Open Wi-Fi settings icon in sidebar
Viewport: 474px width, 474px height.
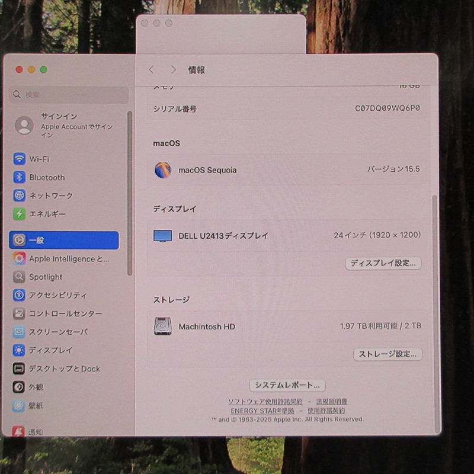(x=20, y=159)
